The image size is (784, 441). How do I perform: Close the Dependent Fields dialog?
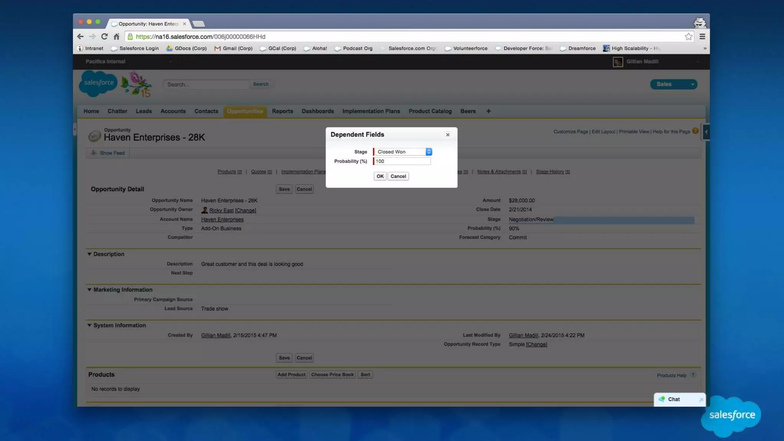(x=448, y=135)
